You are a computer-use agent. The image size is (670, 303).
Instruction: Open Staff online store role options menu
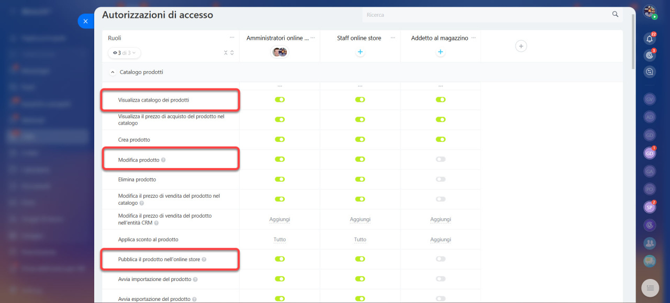click(x=393, y=38)
